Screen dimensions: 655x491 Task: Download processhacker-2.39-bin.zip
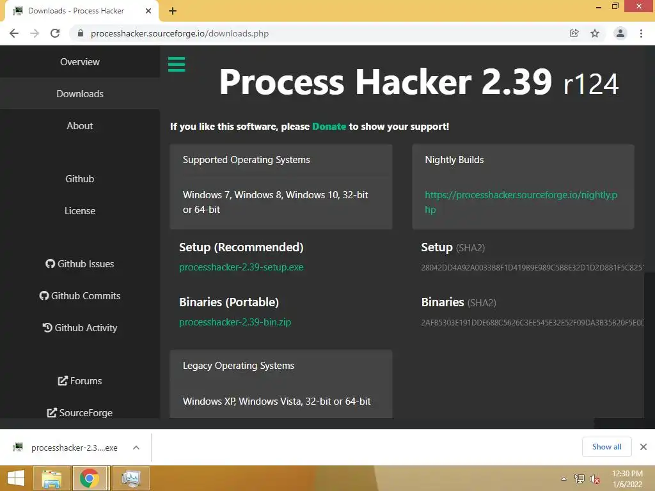click(235, 322)
